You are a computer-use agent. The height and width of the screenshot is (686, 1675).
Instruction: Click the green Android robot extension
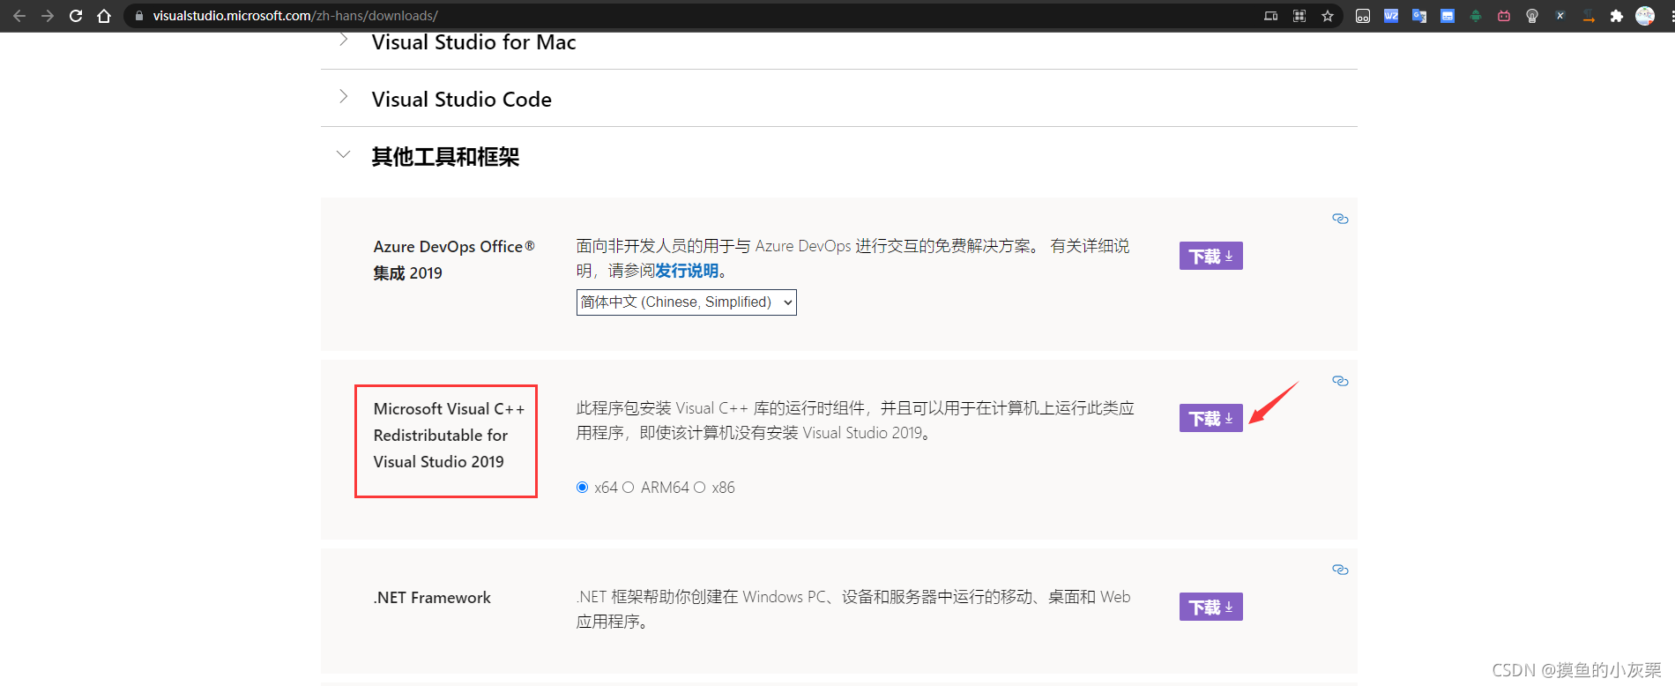pos(1475,16)
